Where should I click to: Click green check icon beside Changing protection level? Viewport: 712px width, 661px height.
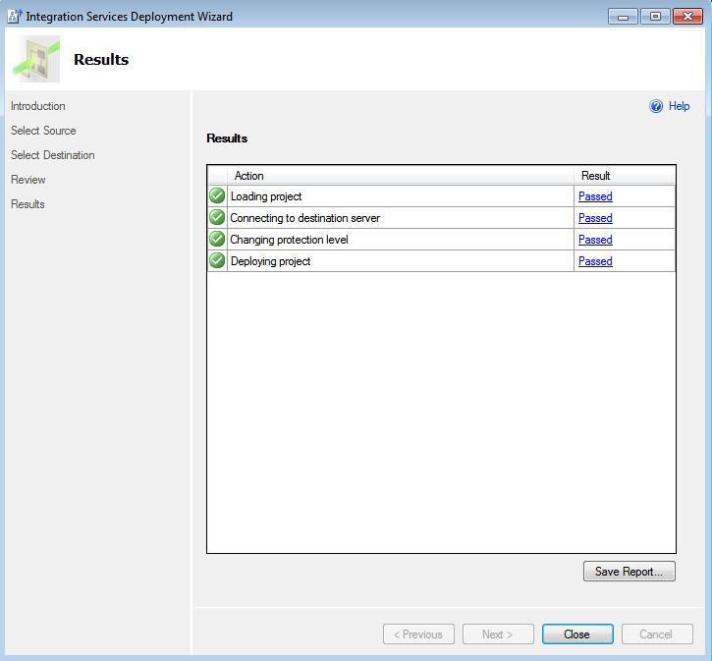(x=217, y=240)
